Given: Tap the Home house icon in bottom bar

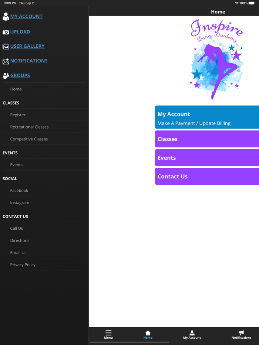Looking at the screenshot, I should (148, 333).
